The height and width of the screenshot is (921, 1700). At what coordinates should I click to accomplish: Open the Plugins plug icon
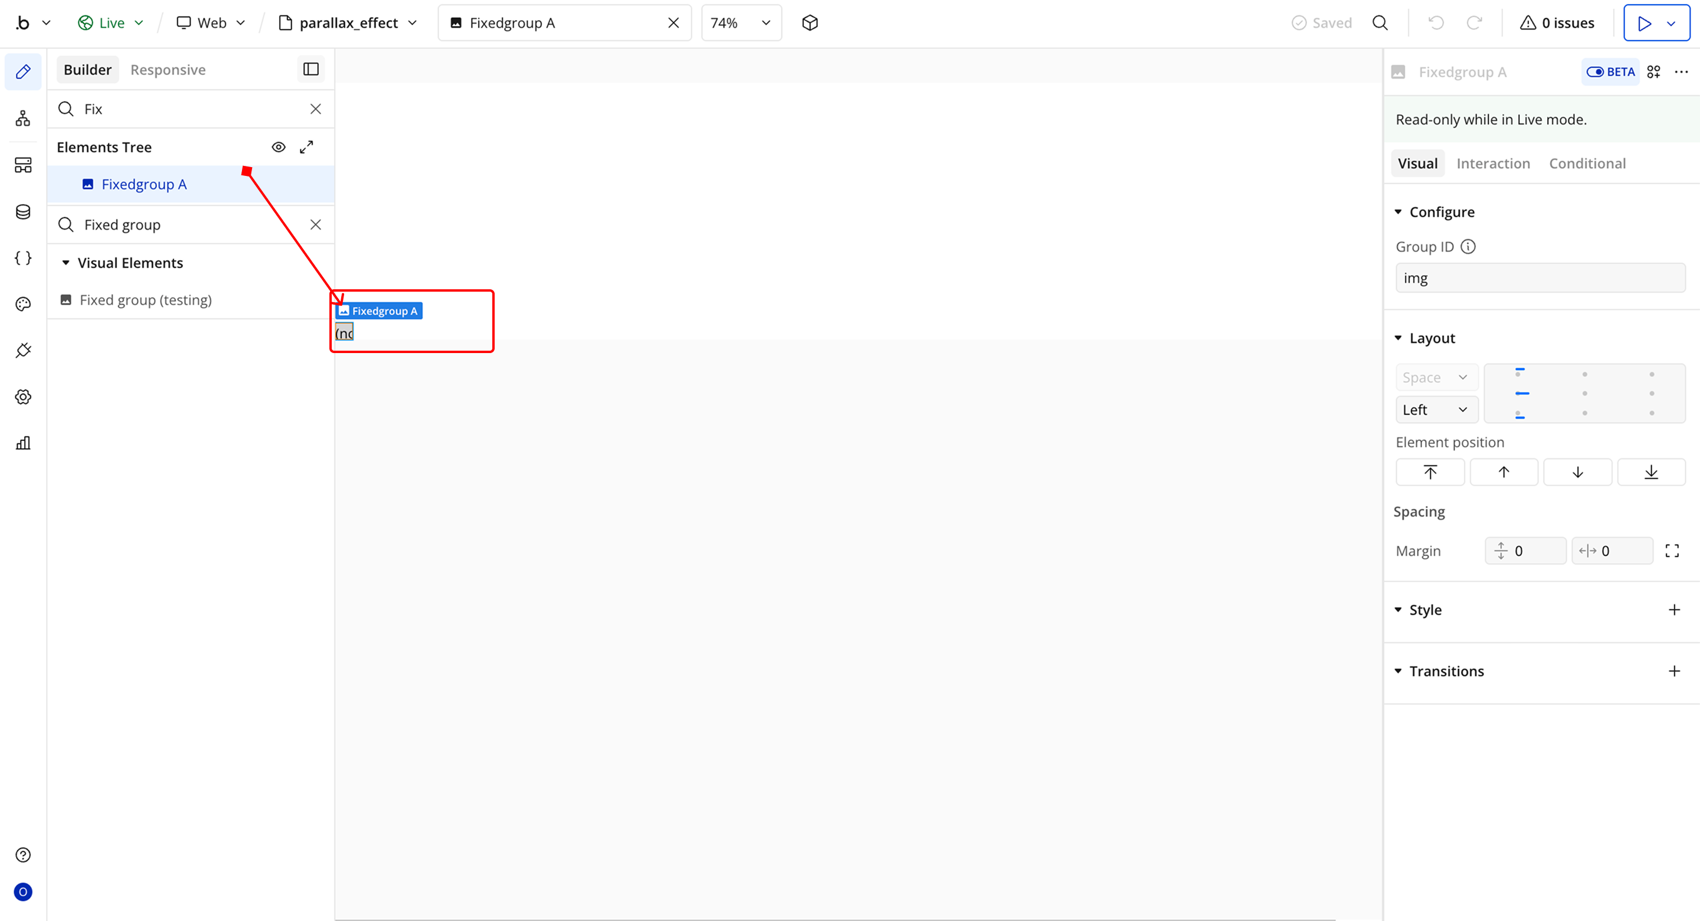point(23,351)
